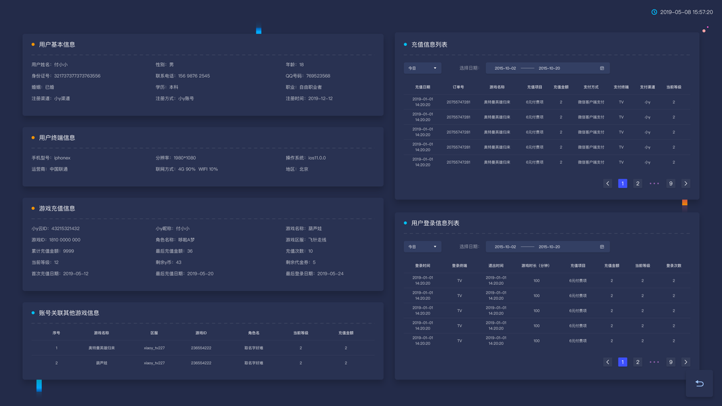This screenshot has height=406, width=722.
Task: Open the 今日 dropdown in 用户登录信息列表
Action: tap(422, 247)
